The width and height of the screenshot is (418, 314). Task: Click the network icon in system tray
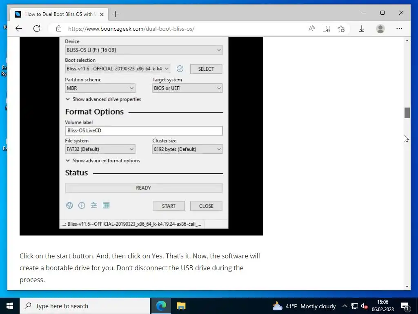pos(354,306)
